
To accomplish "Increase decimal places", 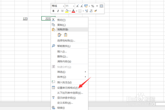I will 87,11.
